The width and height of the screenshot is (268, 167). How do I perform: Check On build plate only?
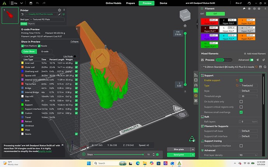(x=241, y=102)
